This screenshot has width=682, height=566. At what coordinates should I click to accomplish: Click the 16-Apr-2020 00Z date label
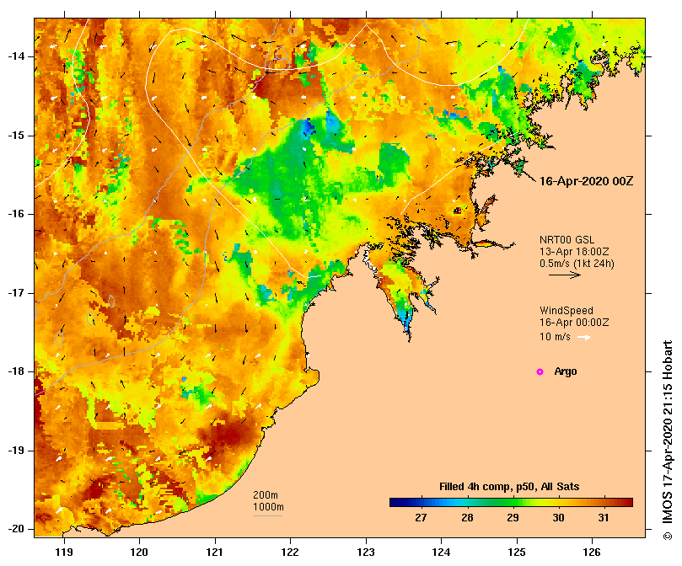pyautogui.click(x=586, y=181)
